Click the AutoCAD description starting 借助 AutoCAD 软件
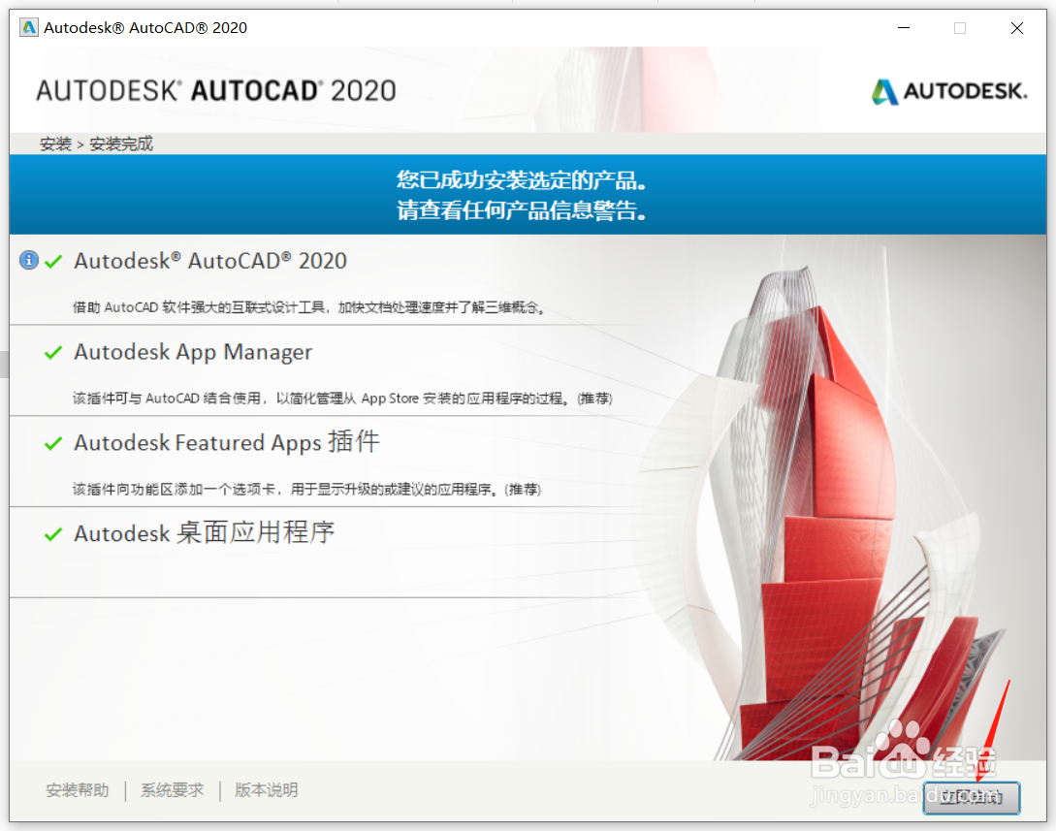Screen dimensions: 1056x831 click(x=309, y=307)
